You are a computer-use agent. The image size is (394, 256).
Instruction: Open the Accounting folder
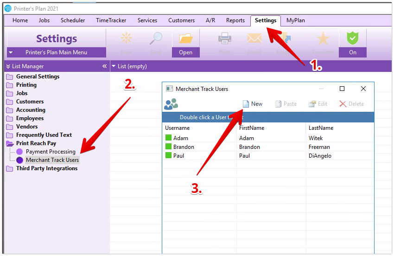click(x=31, y=110)
